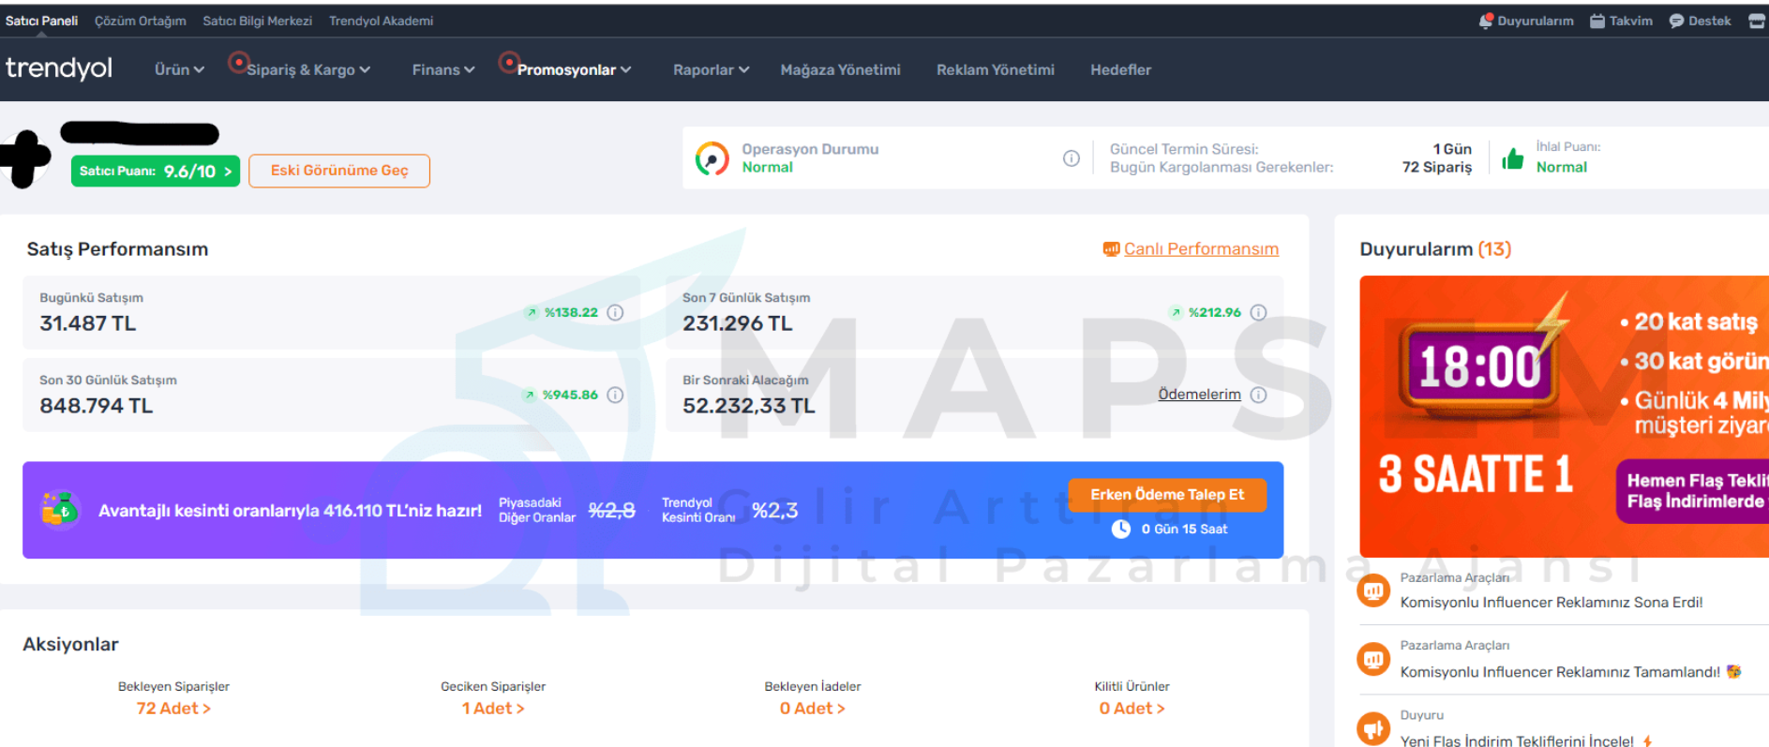Open Reklam Yönetimi menu item
The width and height of the screenshot is (1769, 747).
click(x=995, y=69)
